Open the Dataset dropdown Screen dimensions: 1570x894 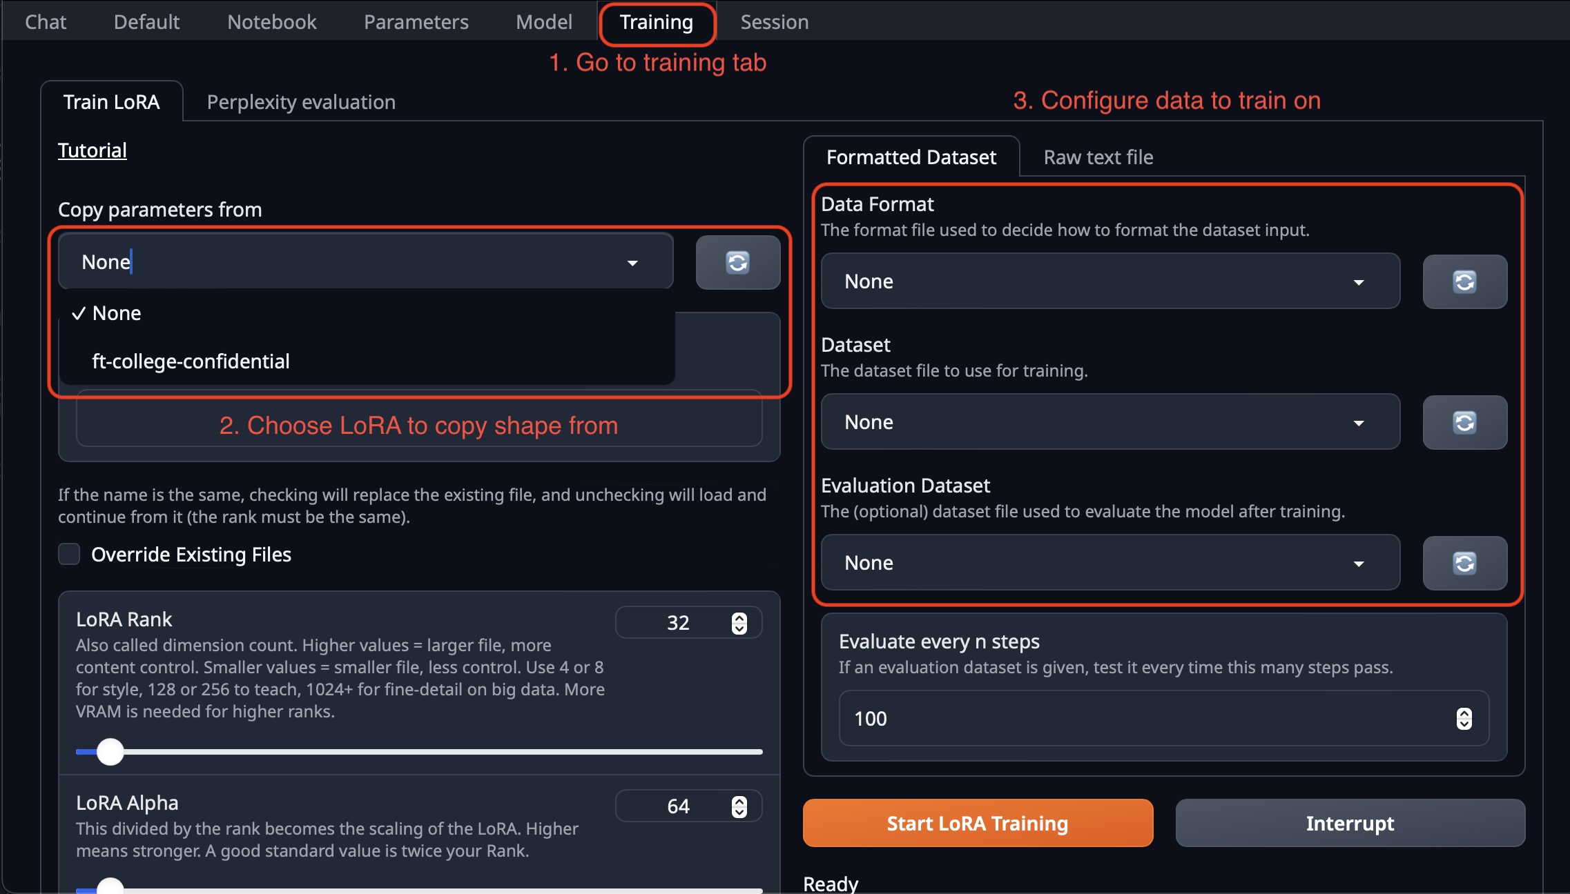point(1359,422)
